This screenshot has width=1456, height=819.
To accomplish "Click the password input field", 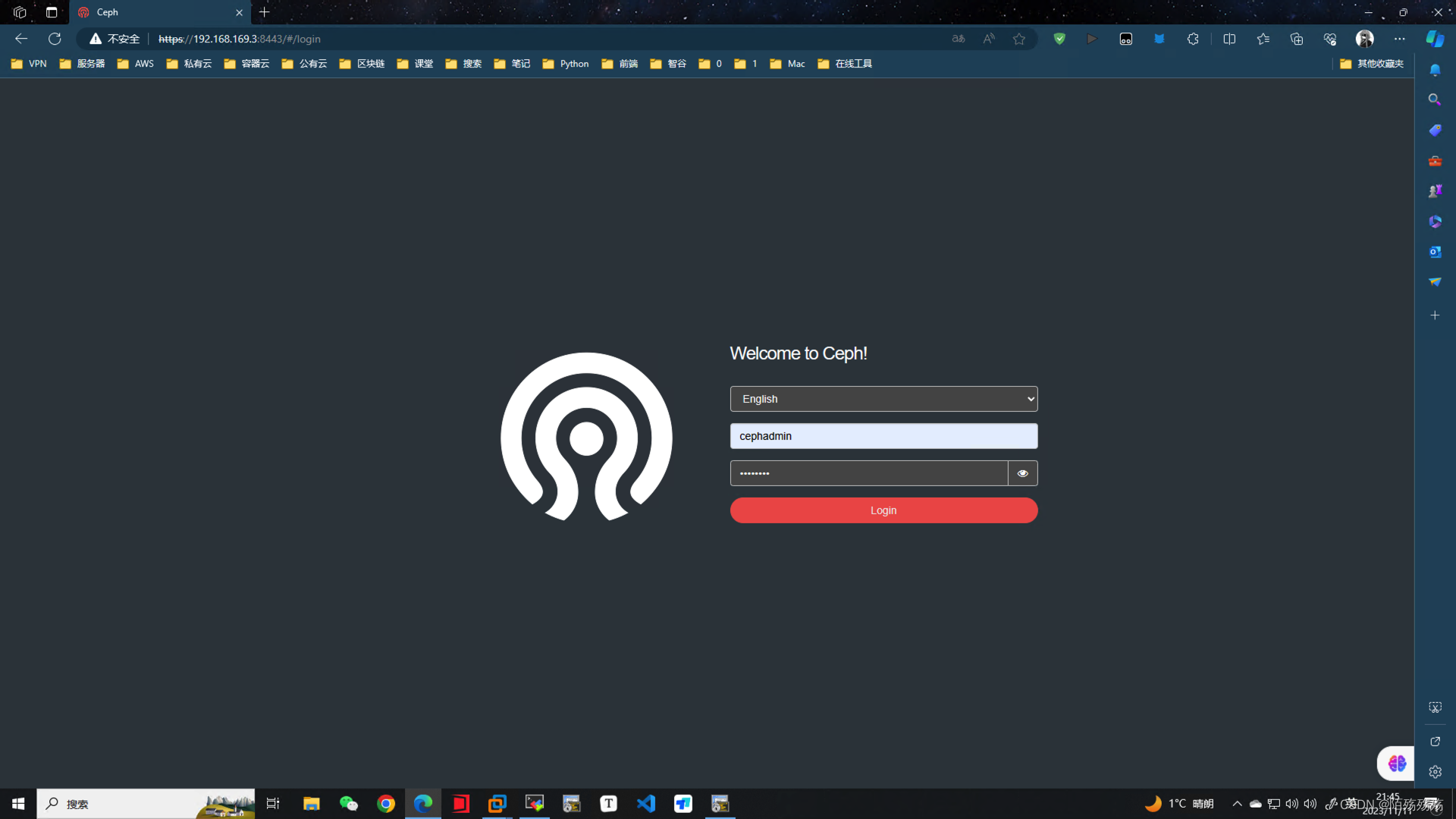I will click(x=868, y=473).
